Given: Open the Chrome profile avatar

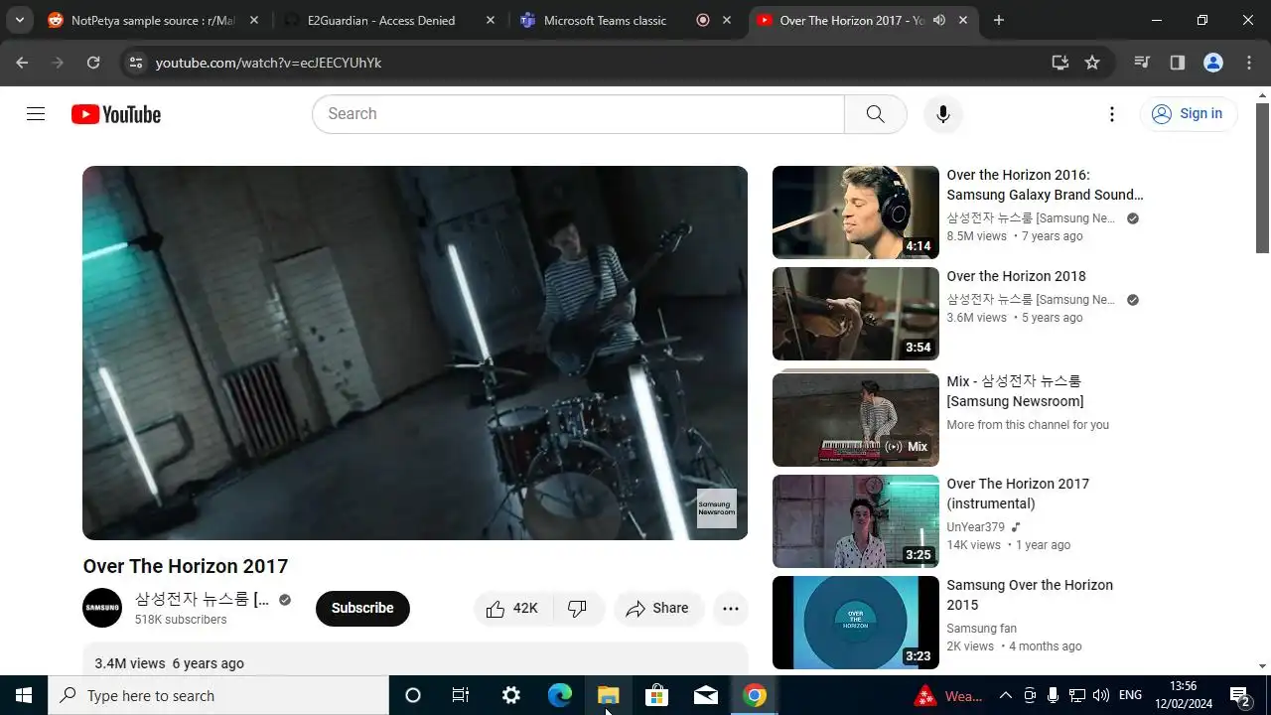Looking at the screenshot, I should tap(1213, 63).
